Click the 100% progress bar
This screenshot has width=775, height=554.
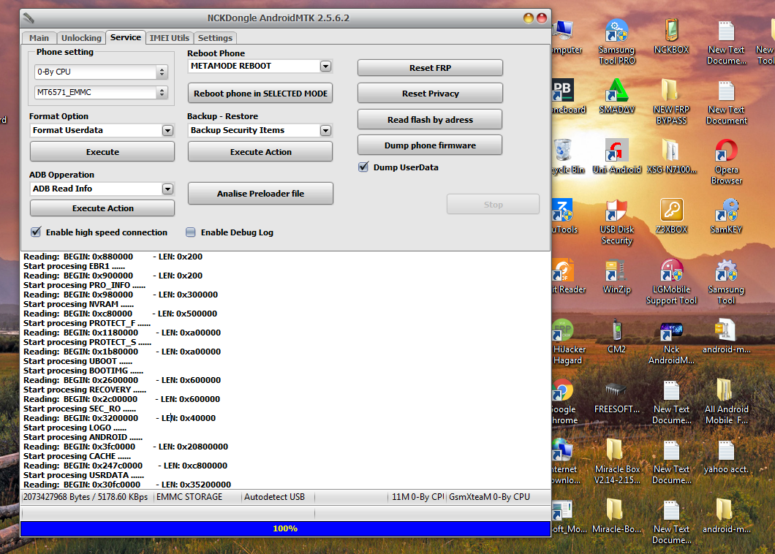285,528
